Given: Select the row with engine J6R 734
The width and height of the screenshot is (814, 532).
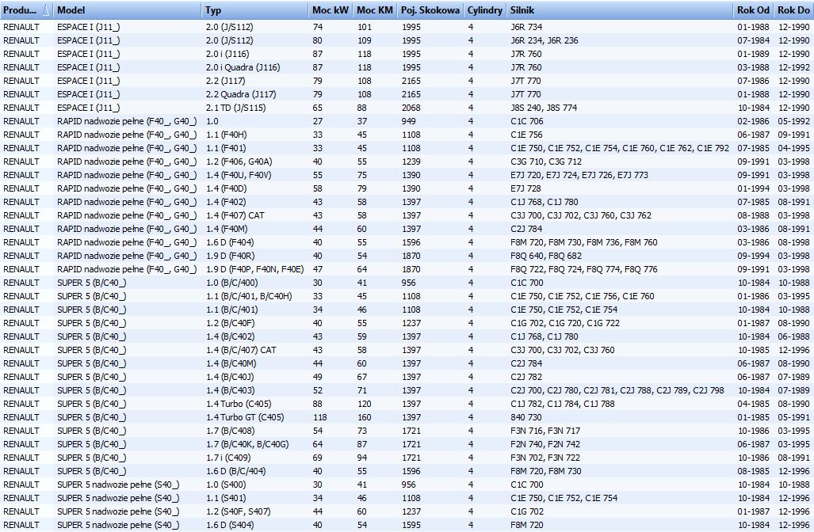Looking at the screenshot, I should point(407,27).
